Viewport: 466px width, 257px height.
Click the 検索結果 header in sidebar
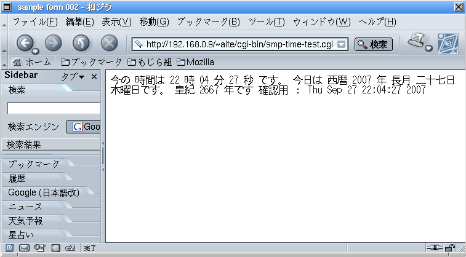(x=51, y=145)
